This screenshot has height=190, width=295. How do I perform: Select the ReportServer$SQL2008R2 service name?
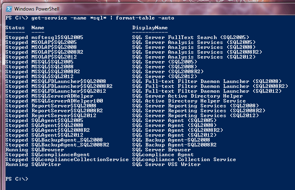point(67,111)
